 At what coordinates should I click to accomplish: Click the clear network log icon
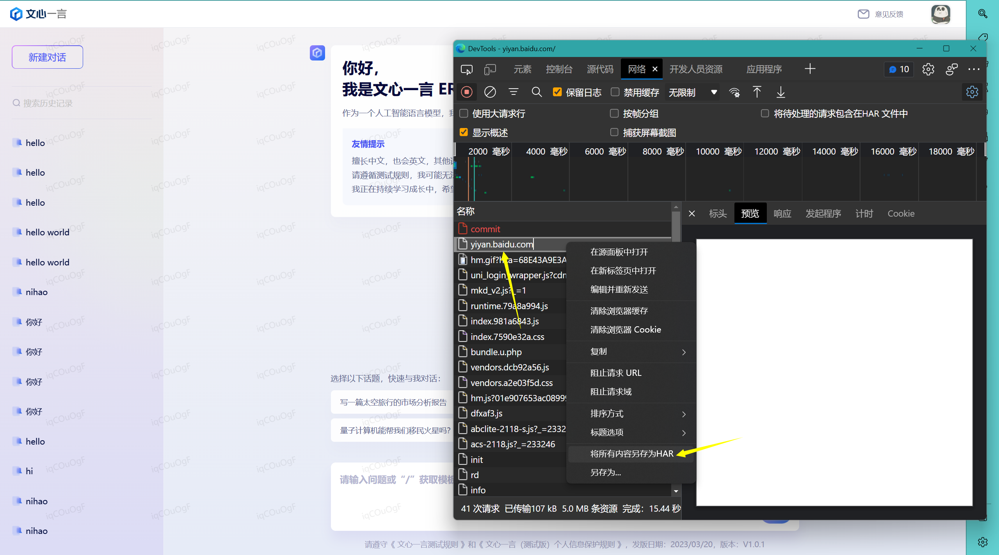(x=490, y=92)
